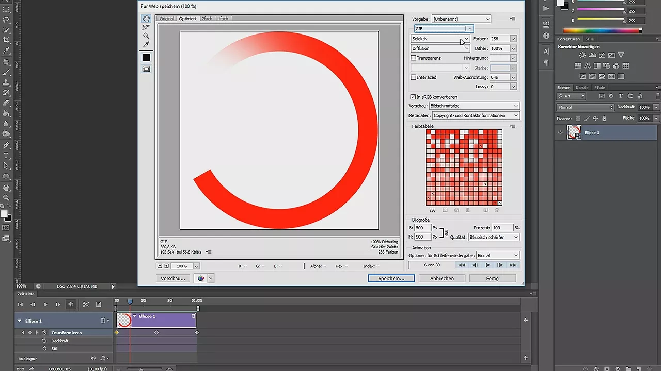Screen dimensions: 661x371
Task: Disable the In sRGB konvertieren checkbox
Action: pos(413,97)
